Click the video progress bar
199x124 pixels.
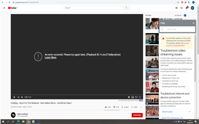pyautogui.click(x=77, y=95)
